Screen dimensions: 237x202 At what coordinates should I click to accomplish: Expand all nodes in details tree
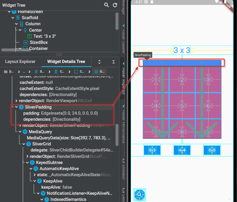(99, 62)
